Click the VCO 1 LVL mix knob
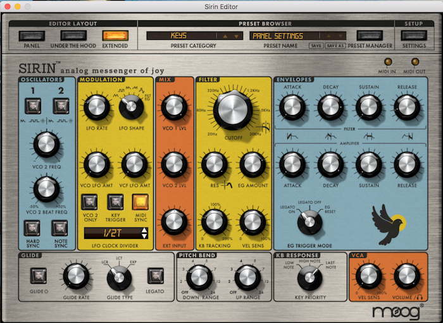443x323 pixels. coord(174,107)
